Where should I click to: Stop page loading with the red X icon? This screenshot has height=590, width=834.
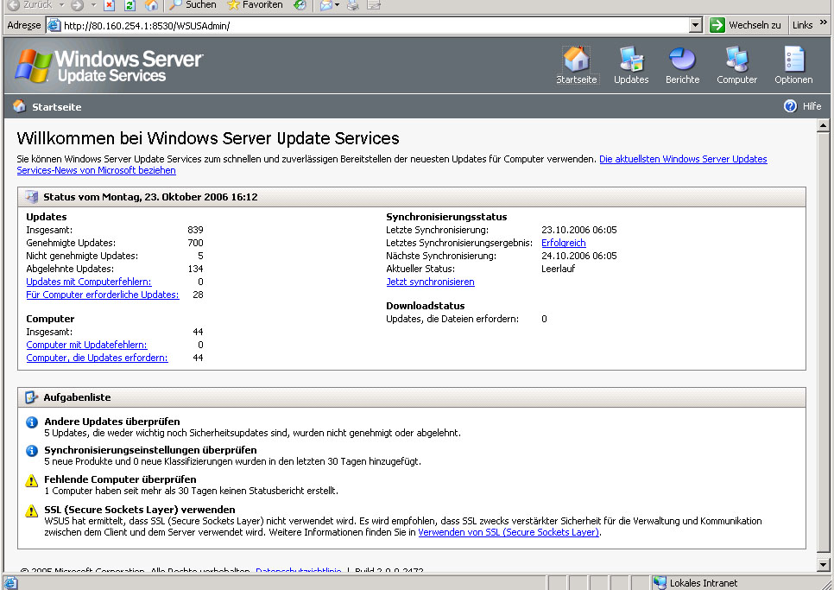pyautogui.click(x=109, y=5)
